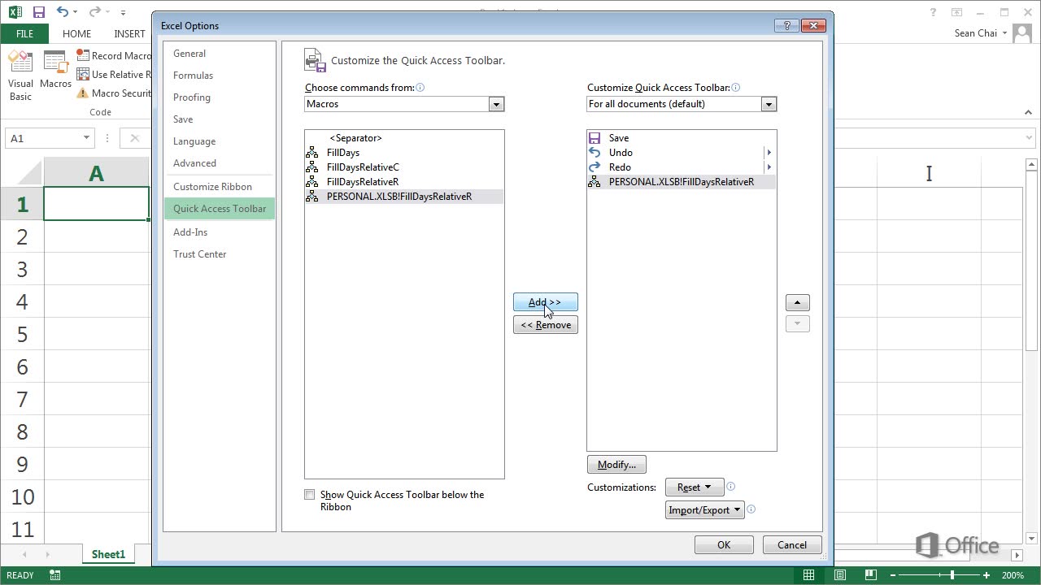Toggle Use Relative References in ribbon
The width and height of the screenshot is (1041, 585).
pyautogui.click(x=114, y=74)
